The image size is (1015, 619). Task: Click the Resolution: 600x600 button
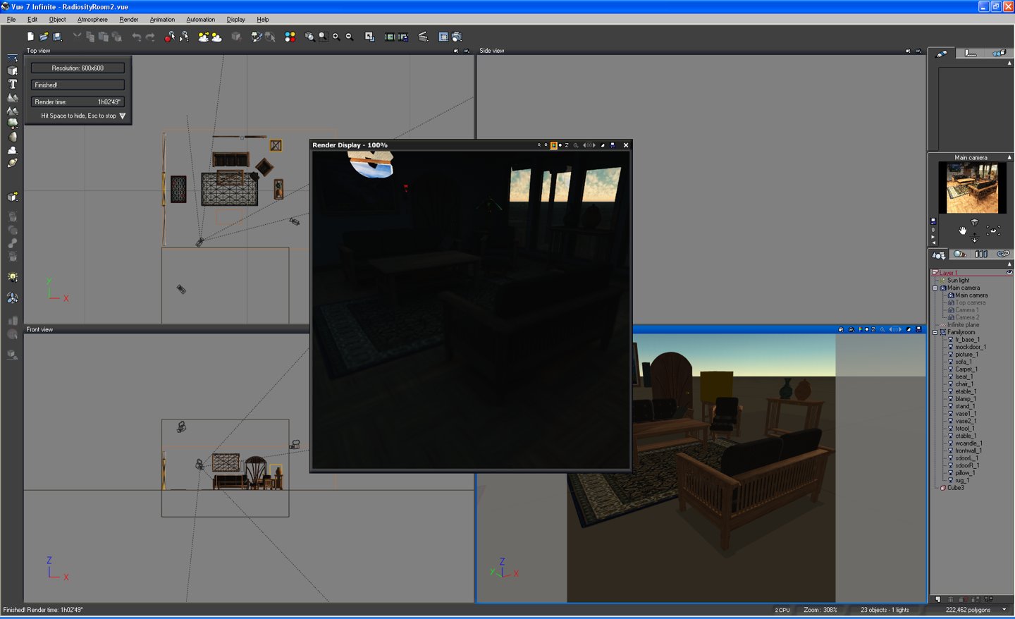click(78, 68)
